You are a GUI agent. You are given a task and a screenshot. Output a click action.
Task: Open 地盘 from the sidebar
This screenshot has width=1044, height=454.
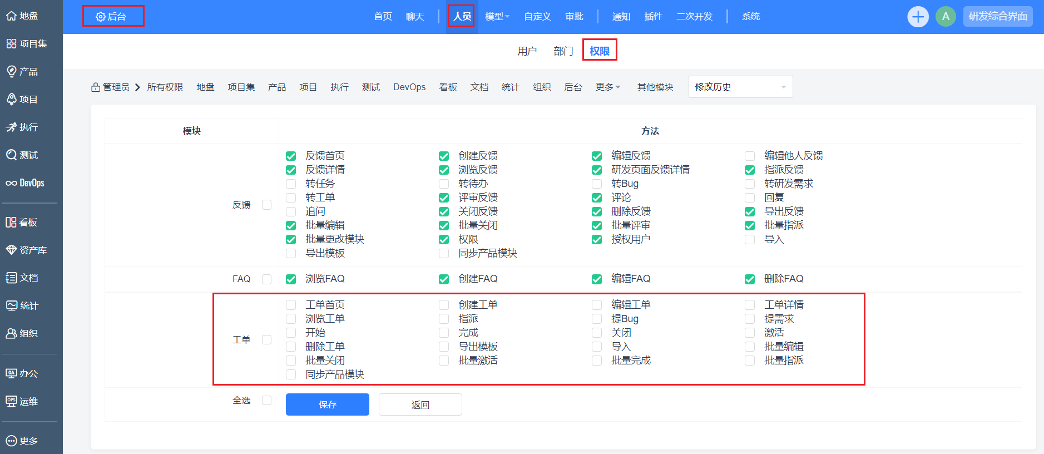tap(22, 16)
